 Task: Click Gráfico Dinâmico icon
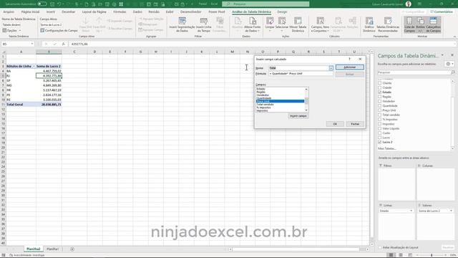coord(369,21)
